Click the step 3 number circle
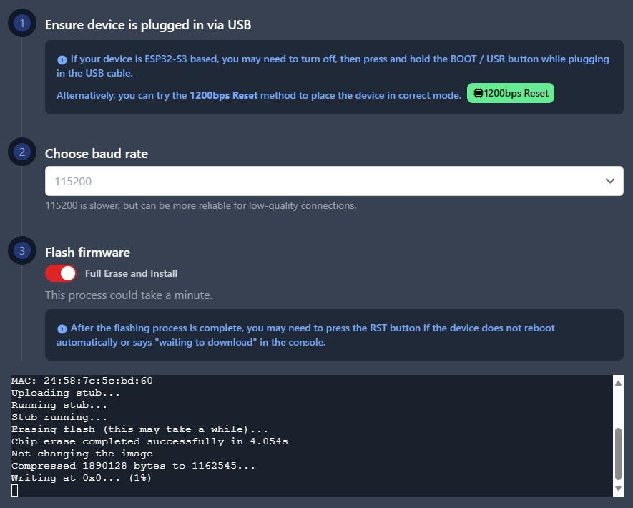Screen dimensions: 633x508 click(22, 251)
